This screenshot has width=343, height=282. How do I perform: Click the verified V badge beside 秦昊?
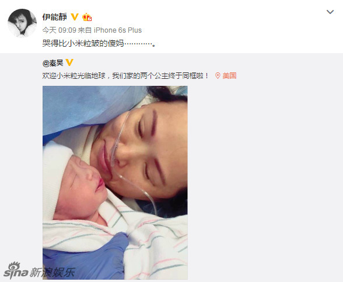coord(69,62)
